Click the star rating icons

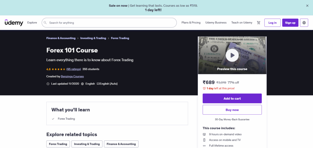click(58, 69)
